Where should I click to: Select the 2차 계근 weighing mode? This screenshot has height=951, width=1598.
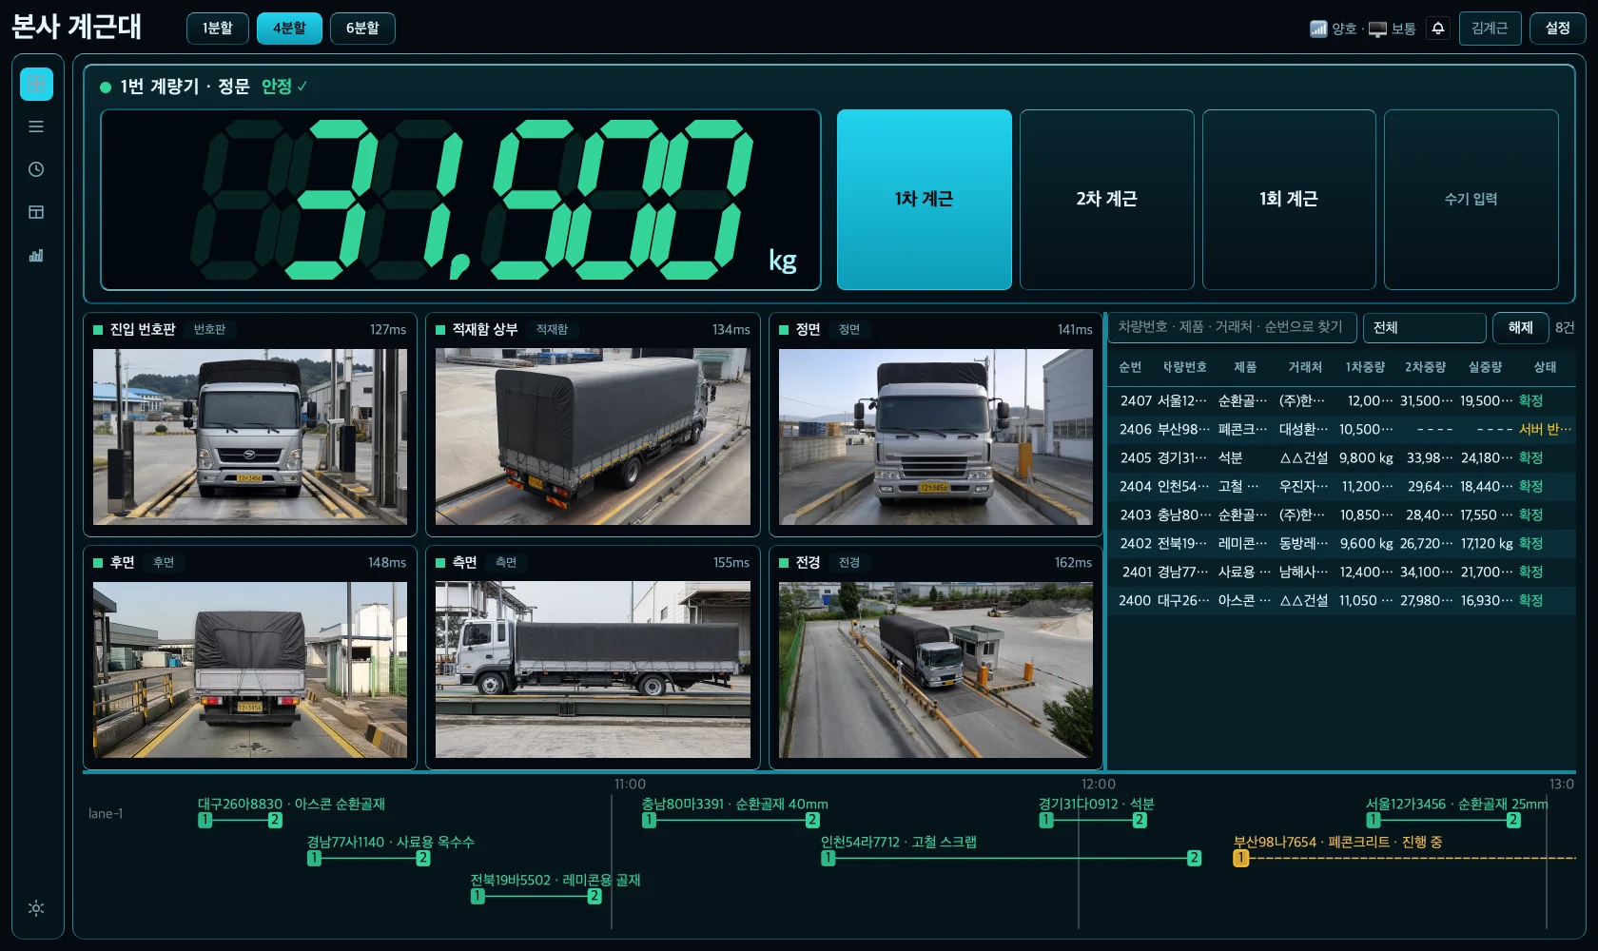coord(1106,199)
